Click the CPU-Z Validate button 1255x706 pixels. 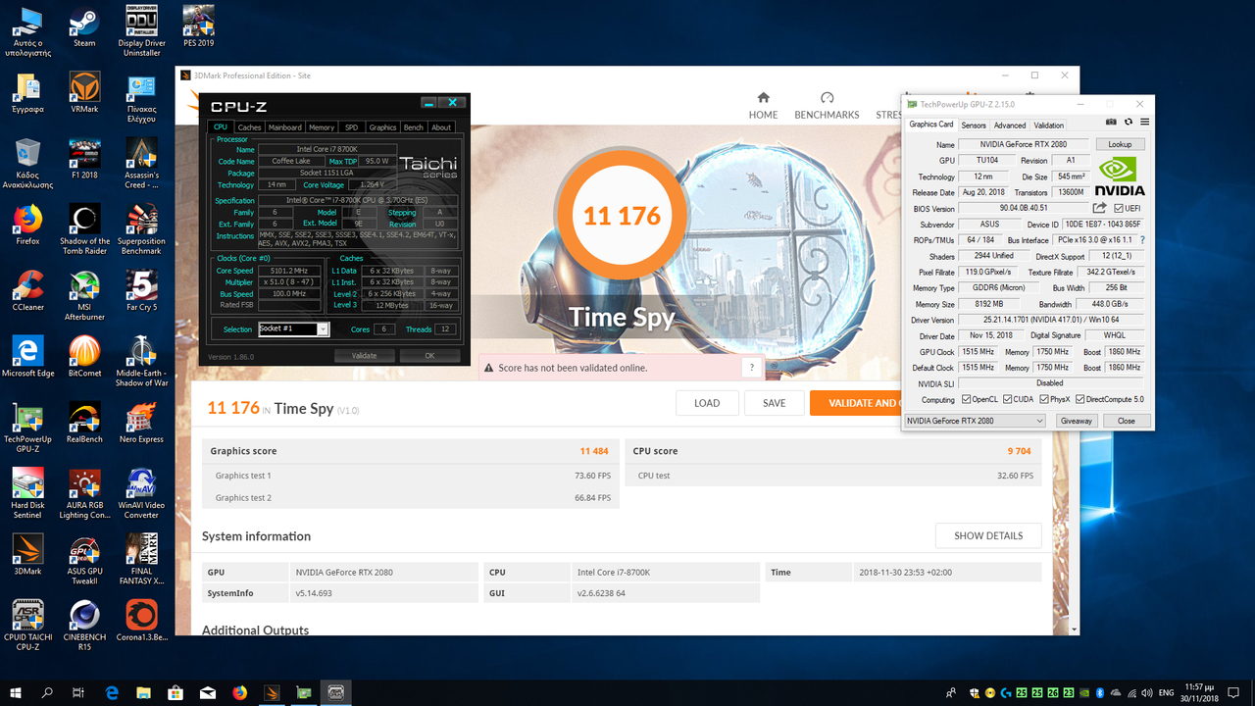pyautogui.click(x=365, y=356)
